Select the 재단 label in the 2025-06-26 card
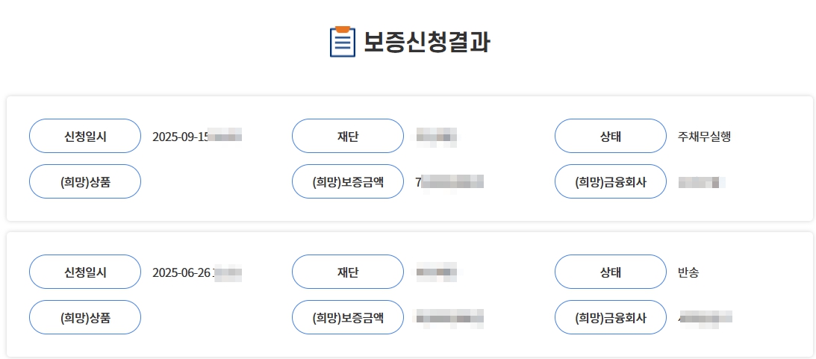This screenshot has width=816, height=359. point(348,272)
